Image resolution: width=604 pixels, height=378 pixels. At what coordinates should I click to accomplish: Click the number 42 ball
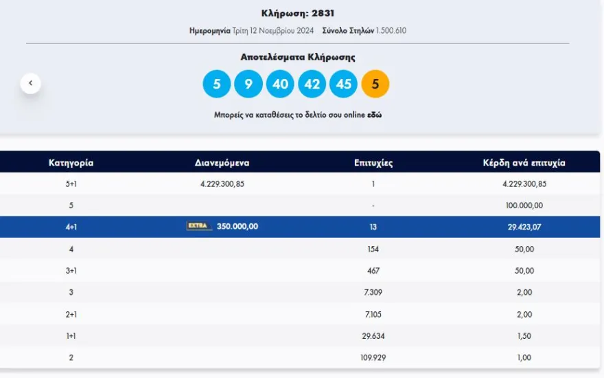click(312, 84)
